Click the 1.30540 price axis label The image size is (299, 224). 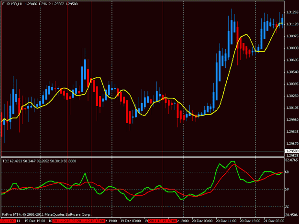coord(292,72)
